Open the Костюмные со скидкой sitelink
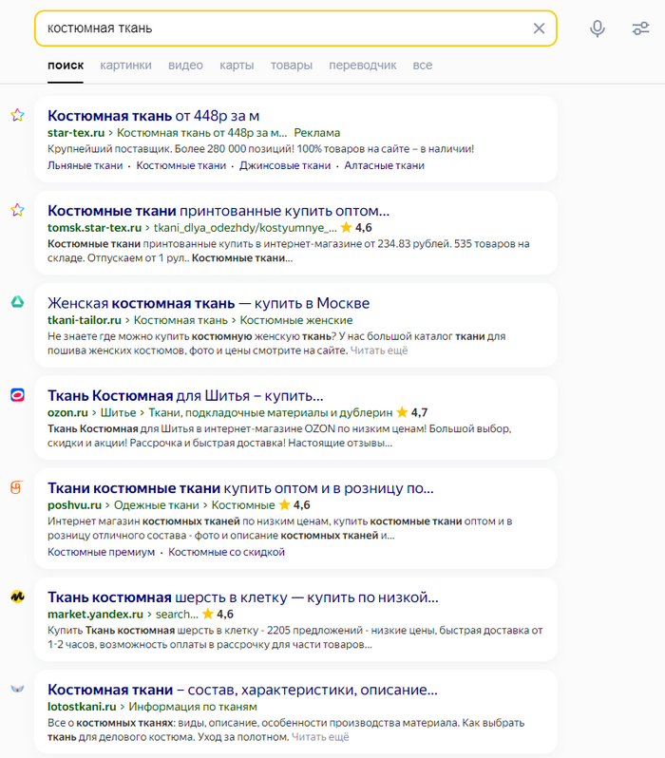Image resolution: width=665 pixels, height=758 pixels. point(226,552)
